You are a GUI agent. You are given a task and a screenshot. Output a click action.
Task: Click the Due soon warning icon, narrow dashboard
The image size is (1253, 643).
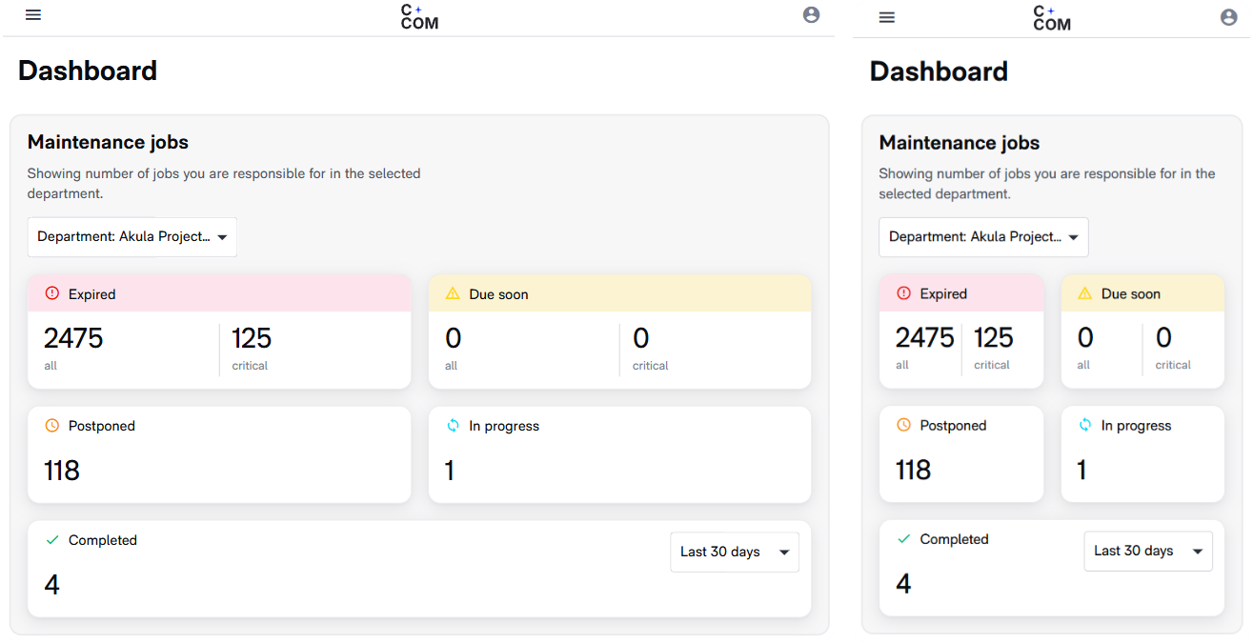1085,293
